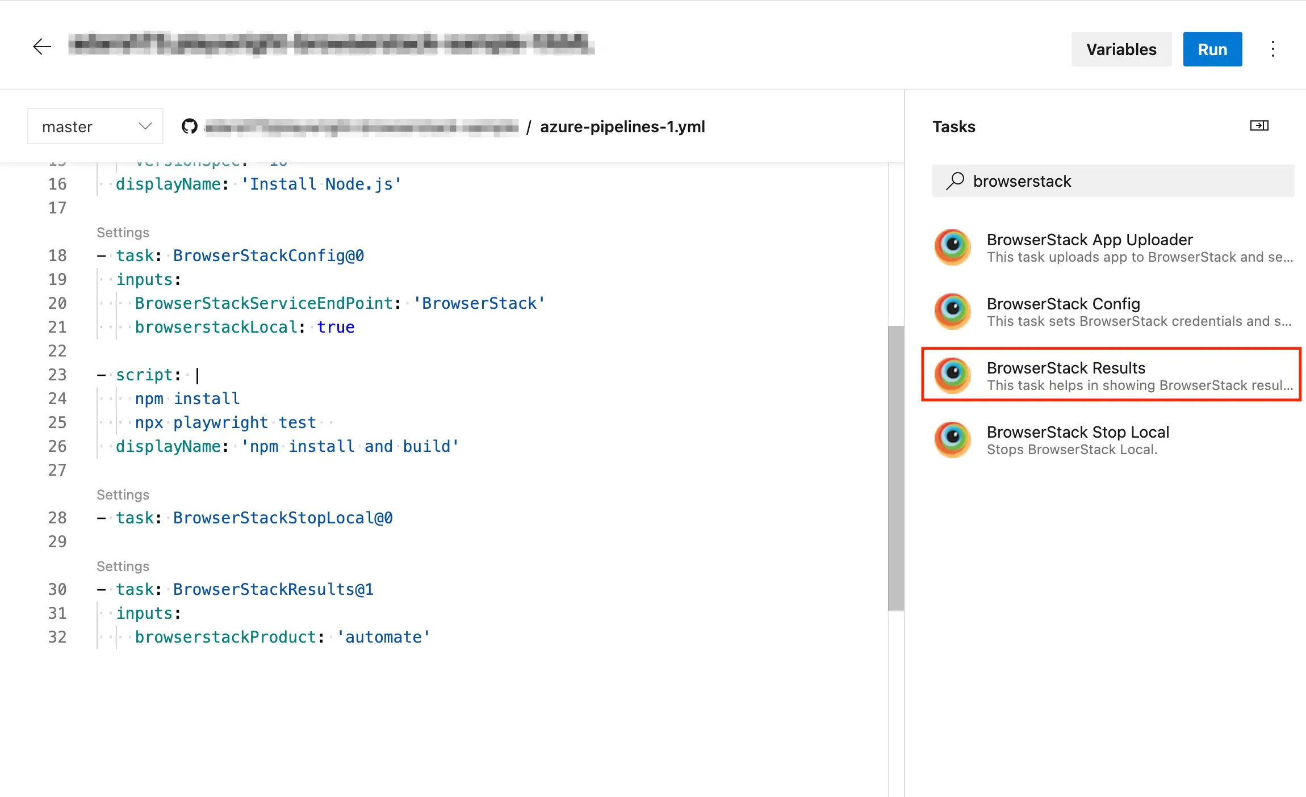The height and width of the screenshot is (797, 1306).
Task: Click the BrowserStack Stop Local task icon
Action: click(x=952, y=439)
